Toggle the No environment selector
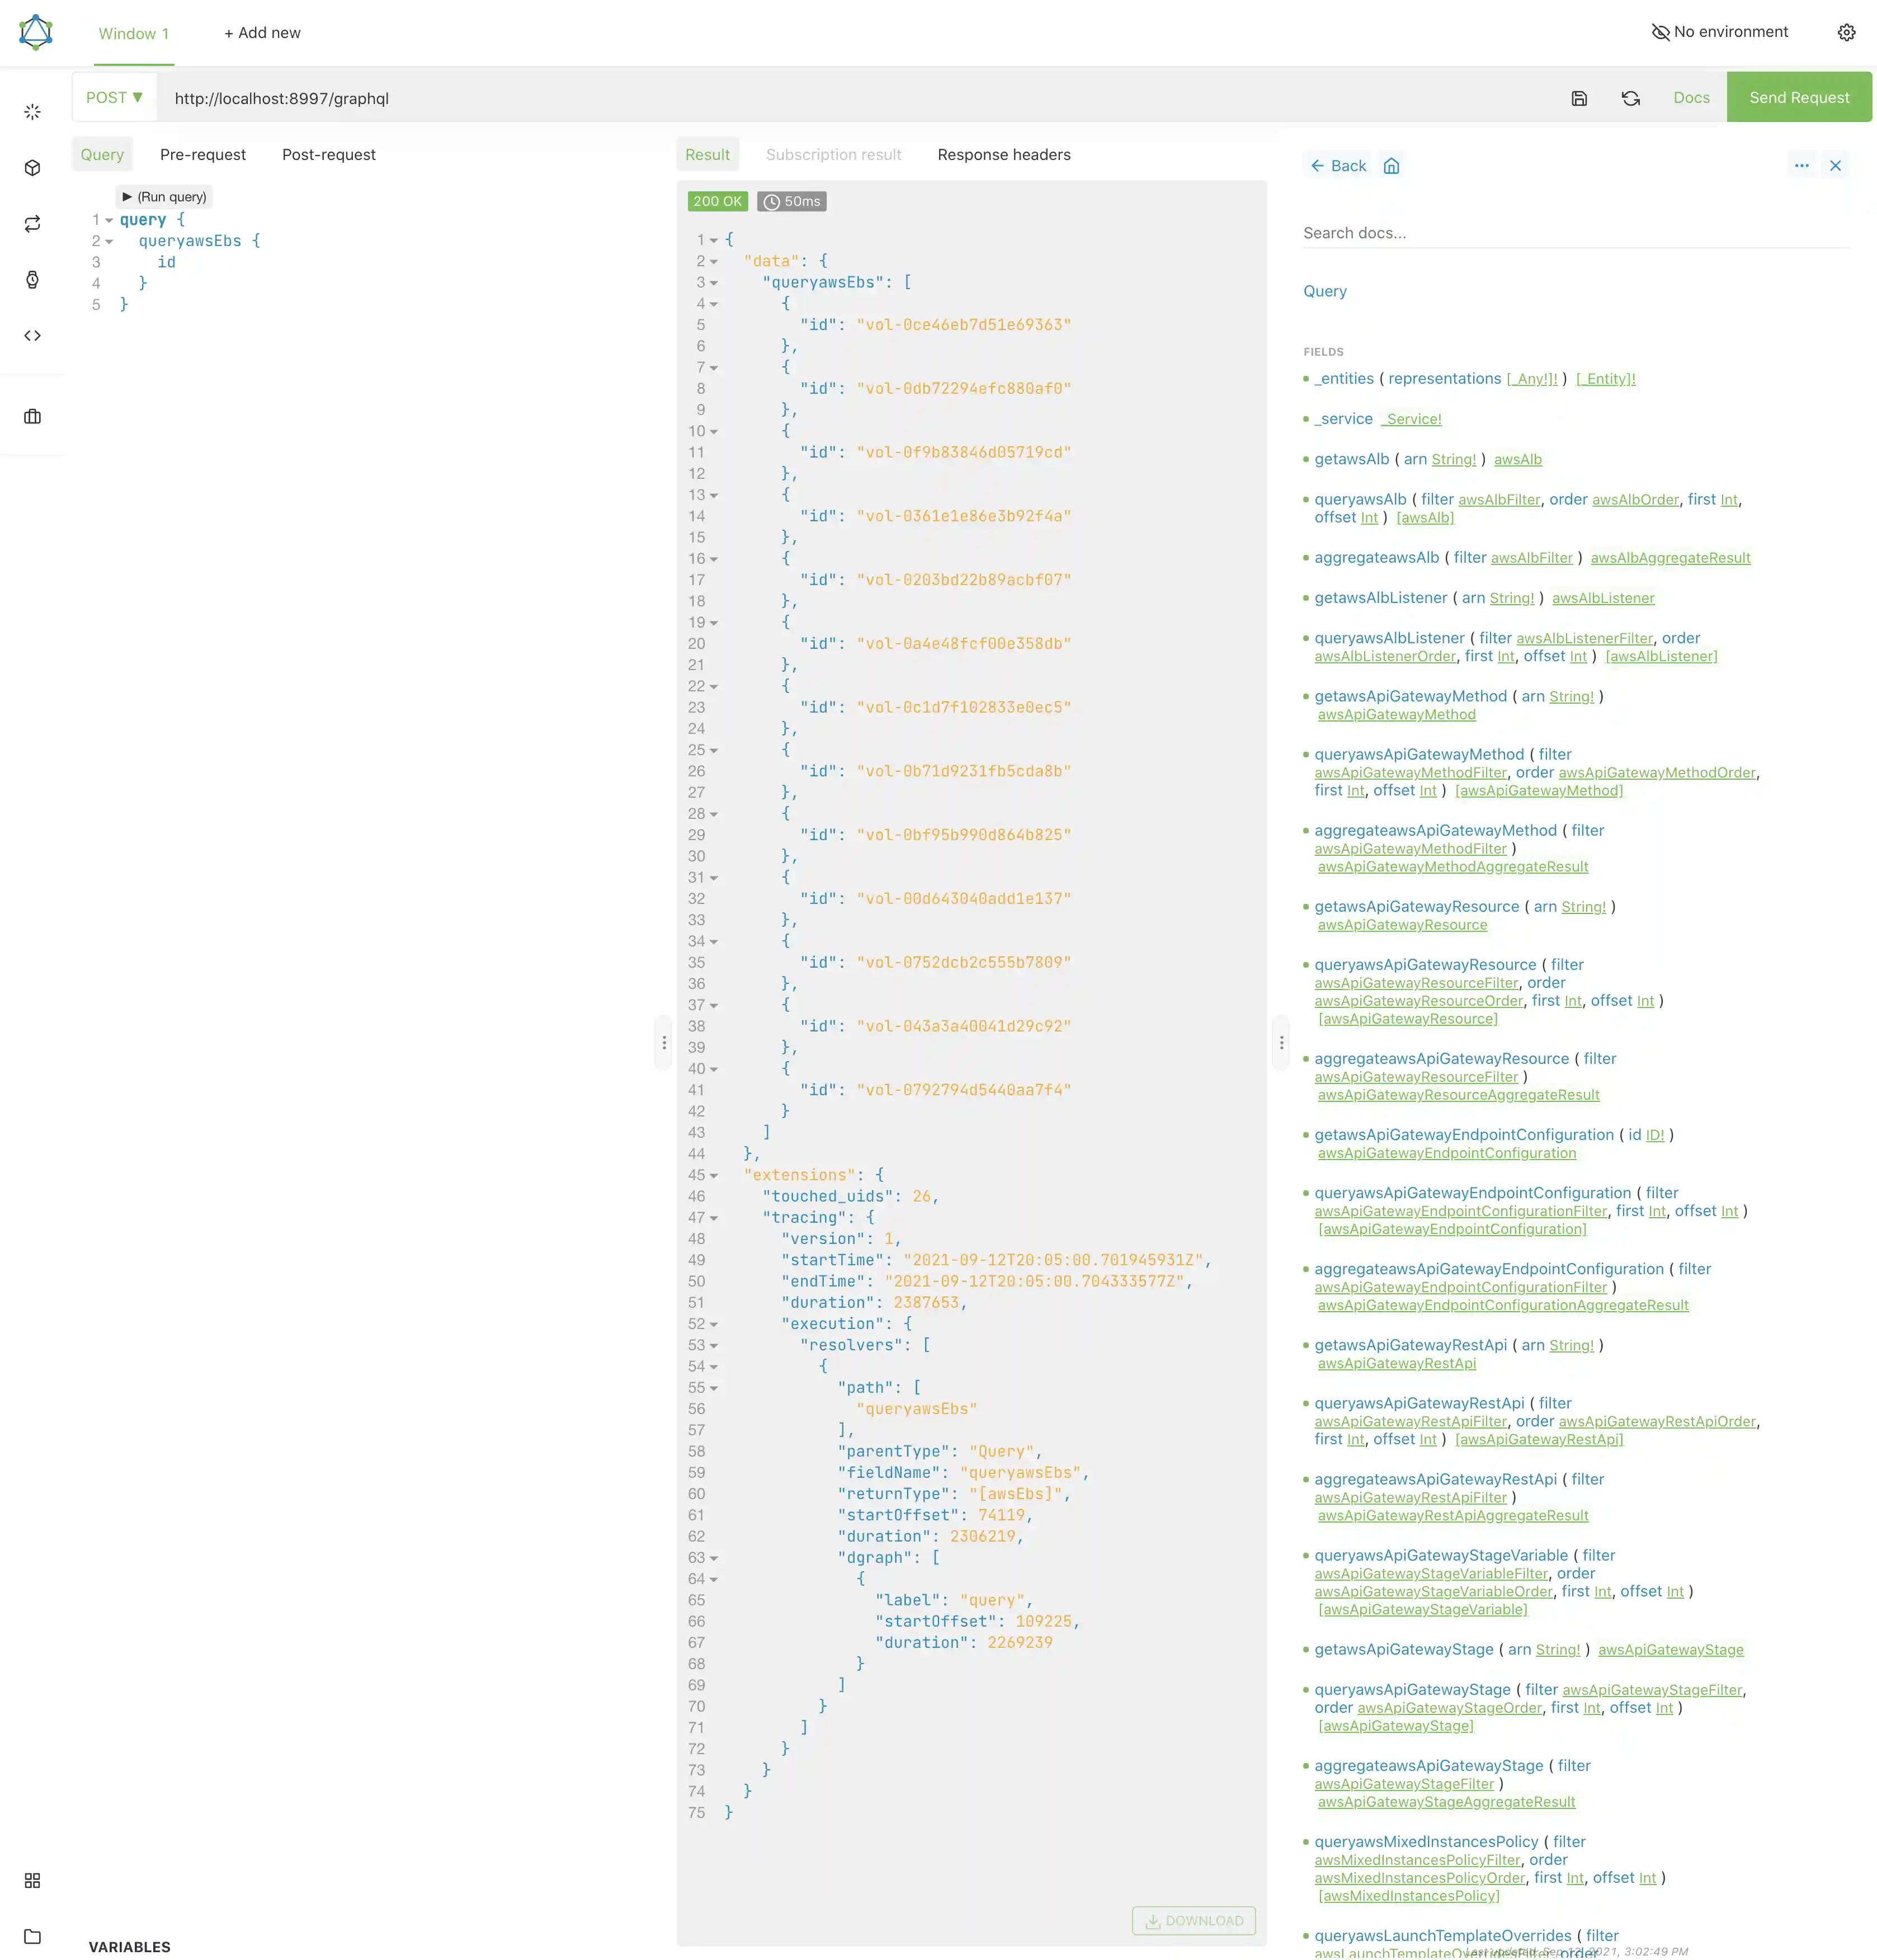Screen dimensions: 1877x1960 pos(1719,32)
